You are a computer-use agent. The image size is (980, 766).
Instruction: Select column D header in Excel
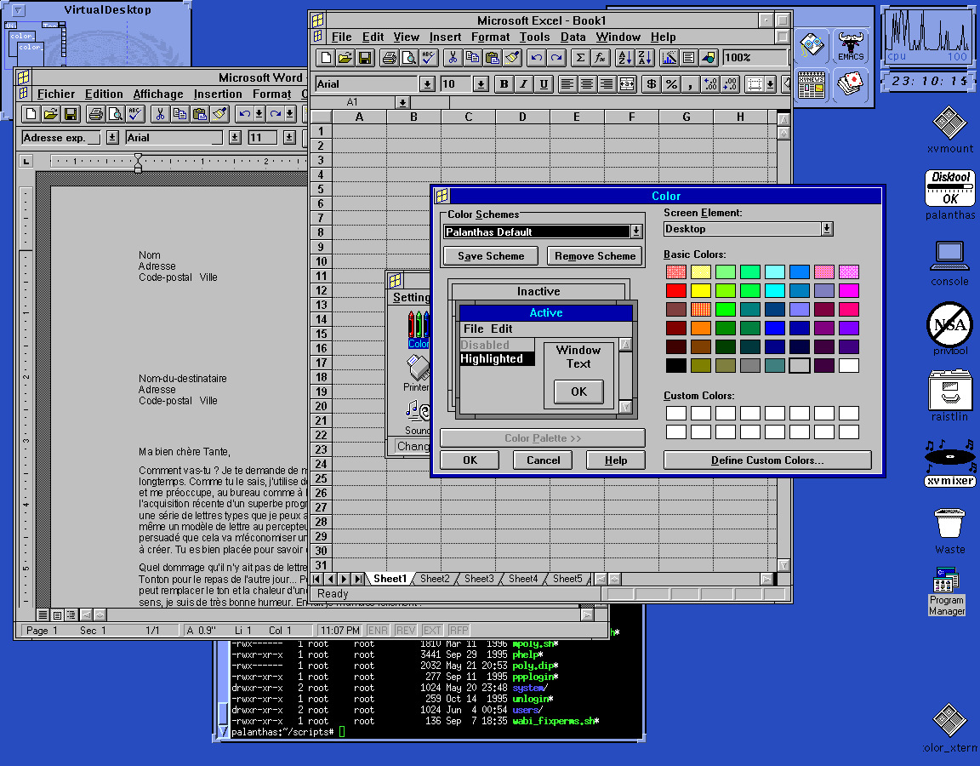pos(522,117)
